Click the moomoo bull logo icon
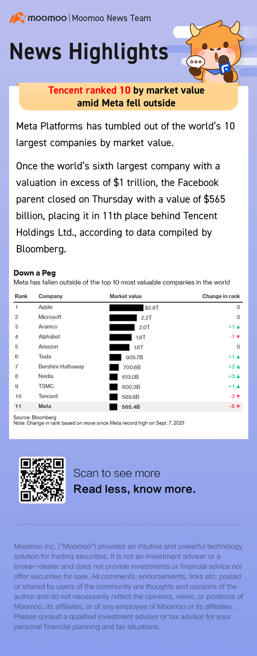 tap(17, 18)
